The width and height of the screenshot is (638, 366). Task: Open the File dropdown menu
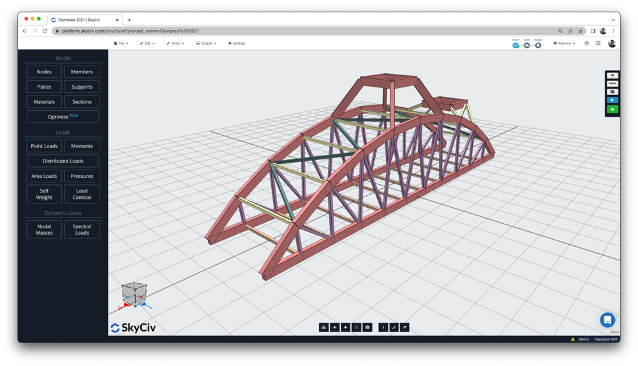(121, 43)
